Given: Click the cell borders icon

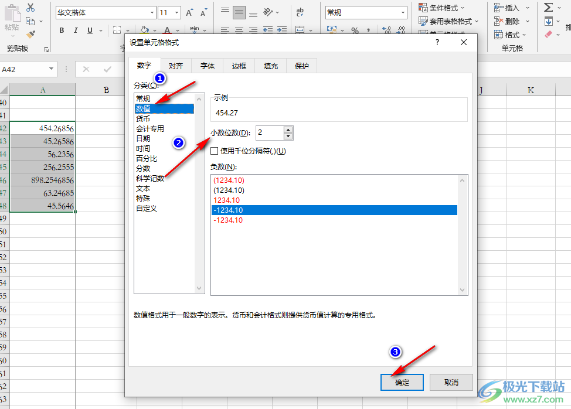Looking at the screenshot, I should point(117,30).
